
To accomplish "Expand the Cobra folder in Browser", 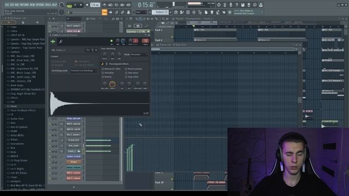I will coord(14,31).
